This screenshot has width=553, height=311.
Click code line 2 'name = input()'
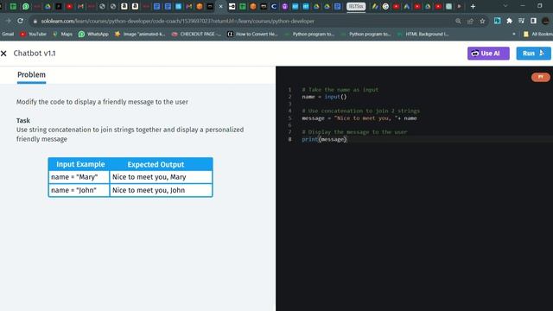(x=325, y=97)
